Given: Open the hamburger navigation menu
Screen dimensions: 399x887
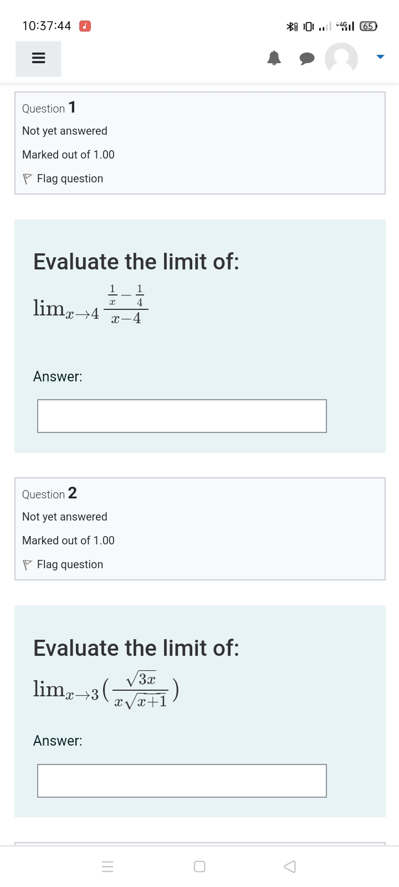Looking at the screenshot, I should pos(38,58).
